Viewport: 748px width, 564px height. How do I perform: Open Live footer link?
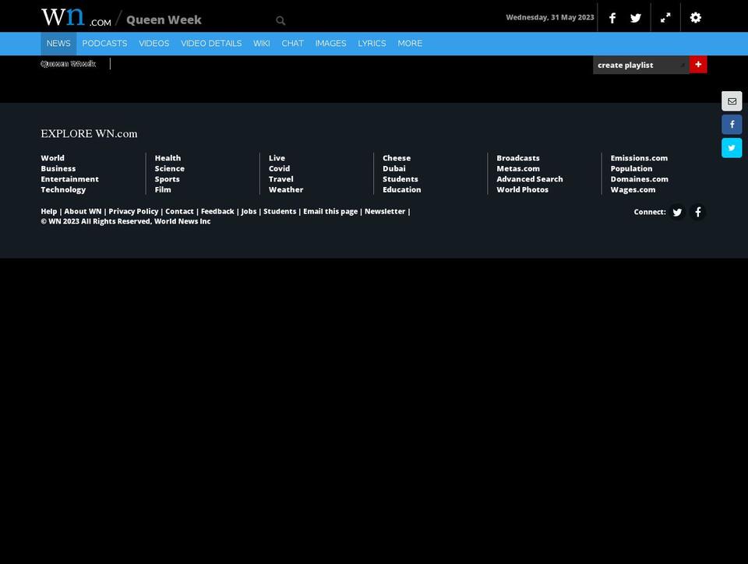[x=277, y=158]
